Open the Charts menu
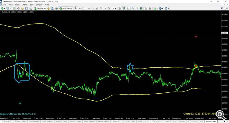The image size is (229, 123). (24, 5)
